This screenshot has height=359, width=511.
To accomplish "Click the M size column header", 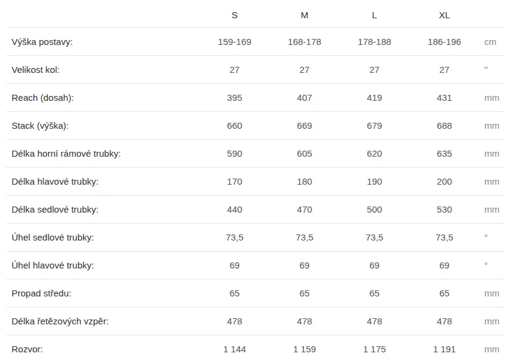I will [304, 15].
